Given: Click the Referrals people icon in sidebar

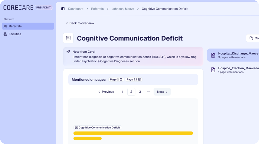Looking at the screenshot, I should pos(5,26).
